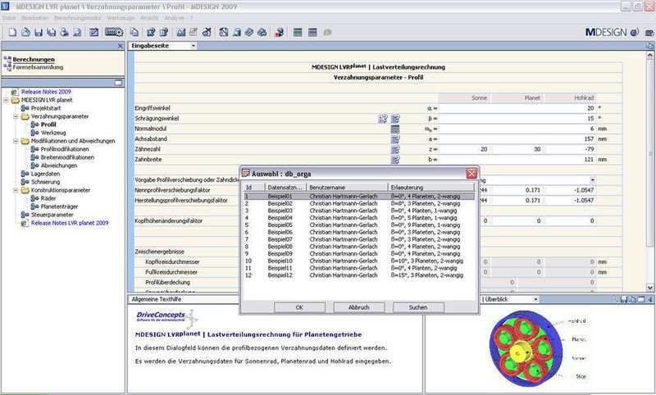Sort by the Benutzername column header
This screenshot has height=395, width=656.
coord(347,188)
